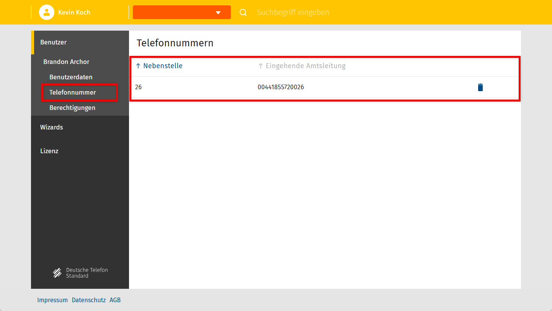
Task: Click the magnifying glass search icon
Action: click(243, 12)
